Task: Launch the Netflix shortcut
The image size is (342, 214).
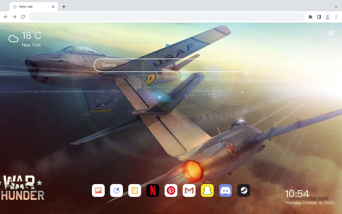Action: (153, 190)
